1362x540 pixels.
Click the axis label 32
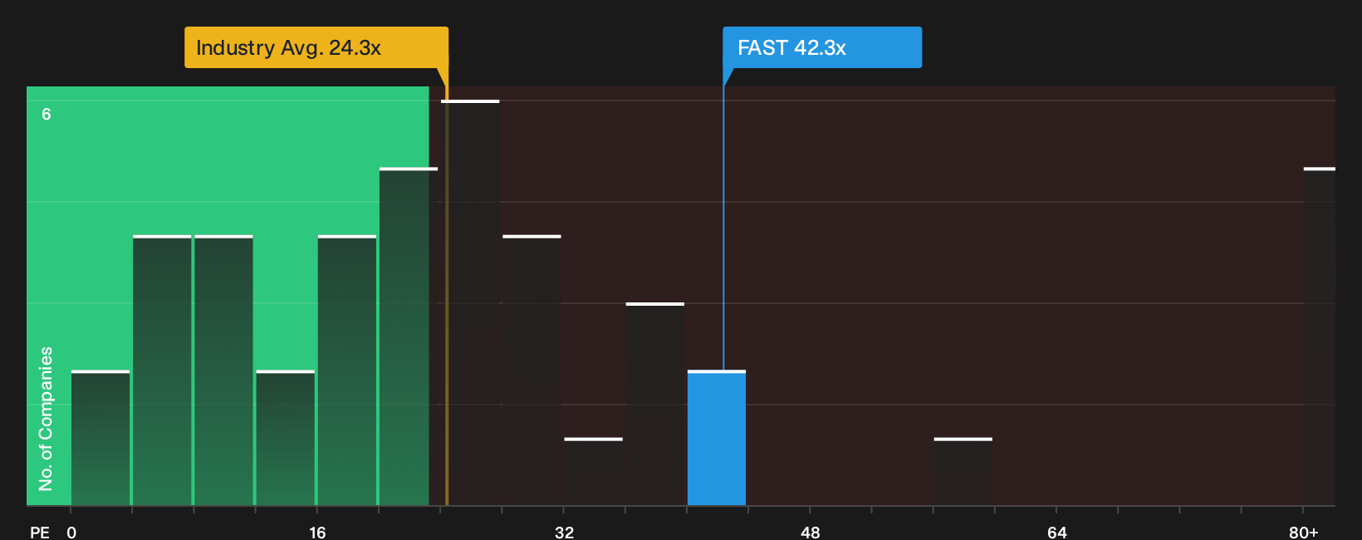[564, 532]
